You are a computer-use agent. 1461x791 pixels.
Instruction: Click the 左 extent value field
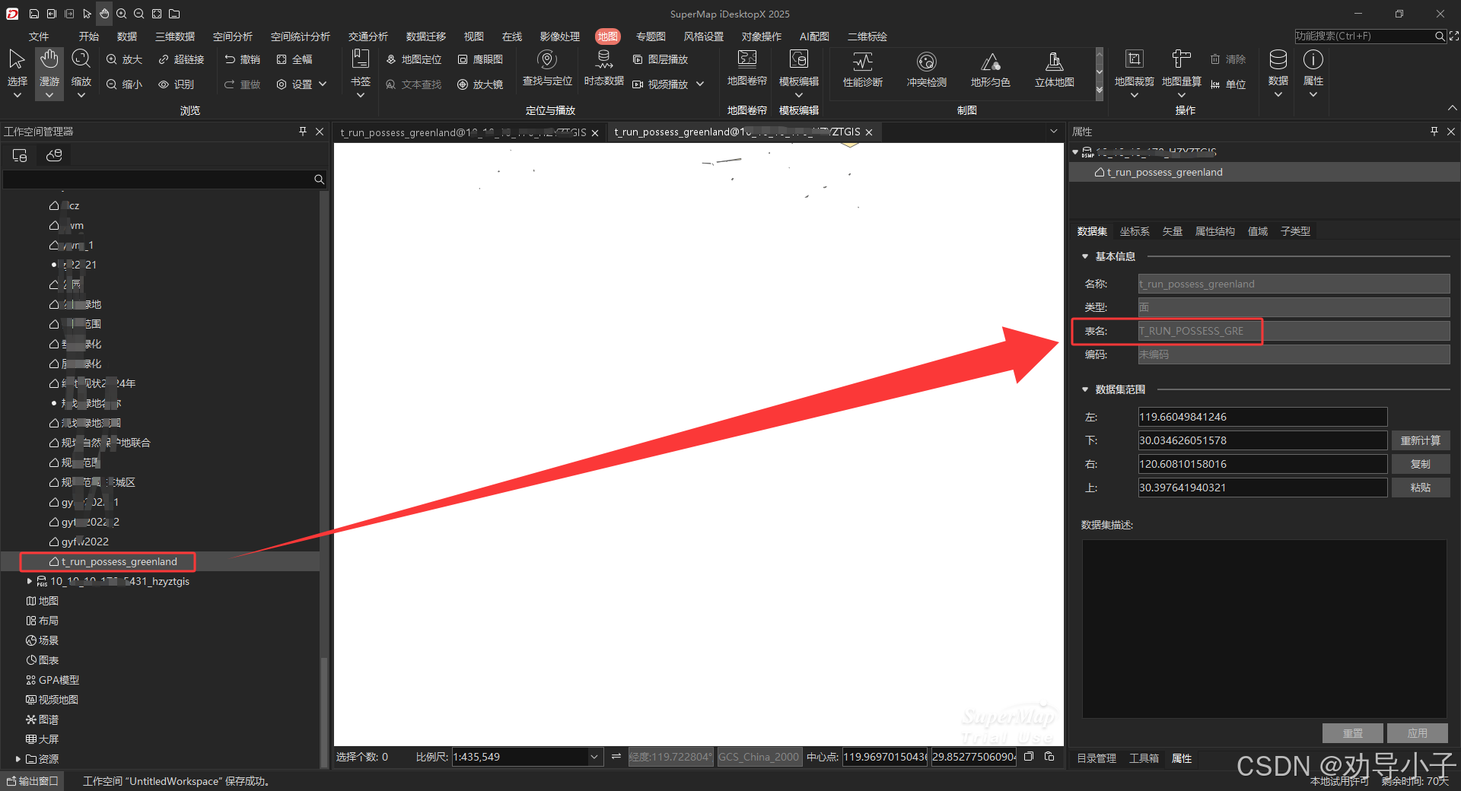click(1262, 417)
